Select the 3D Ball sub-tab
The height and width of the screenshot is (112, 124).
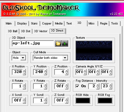click(12, 31)
